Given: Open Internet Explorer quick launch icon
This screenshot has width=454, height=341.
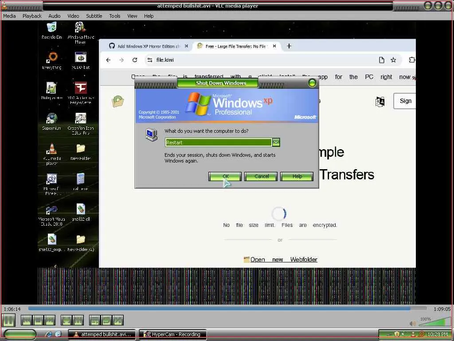Looking at the screenshot, I should coord(49,334).
